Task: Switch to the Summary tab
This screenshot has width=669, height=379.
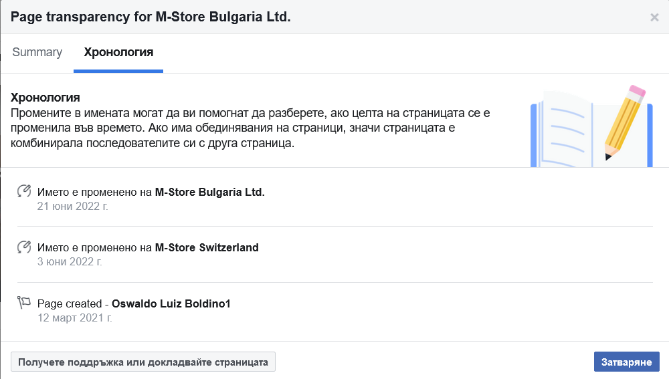Action: [x=37, y=52]
